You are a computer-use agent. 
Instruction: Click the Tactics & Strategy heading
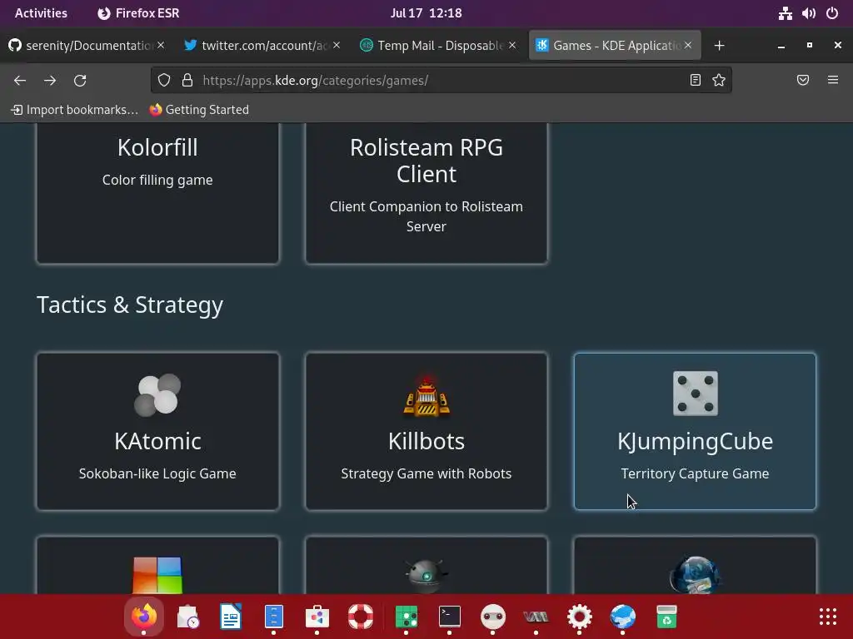point(130,305)
